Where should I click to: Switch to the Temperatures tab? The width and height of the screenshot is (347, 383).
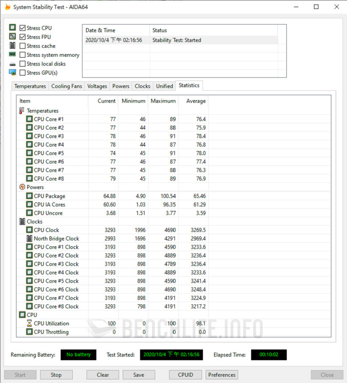[30, 86]
